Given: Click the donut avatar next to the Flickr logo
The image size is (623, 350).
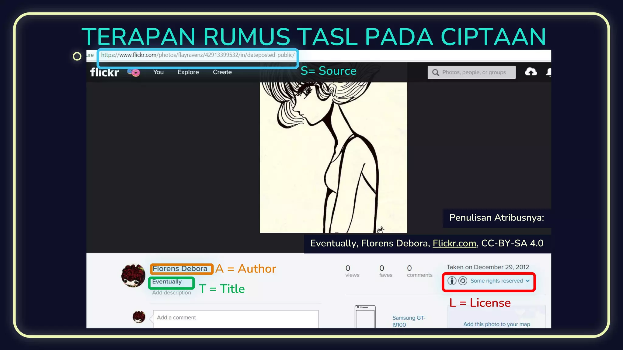Looking at the screenshot, I should (x=133, y=72).
